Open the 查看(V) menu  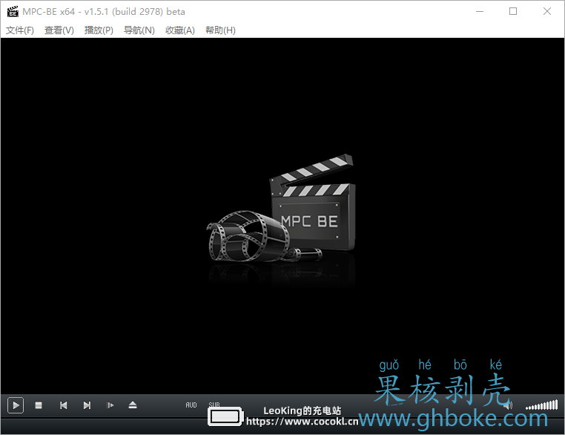click(59, 30)
